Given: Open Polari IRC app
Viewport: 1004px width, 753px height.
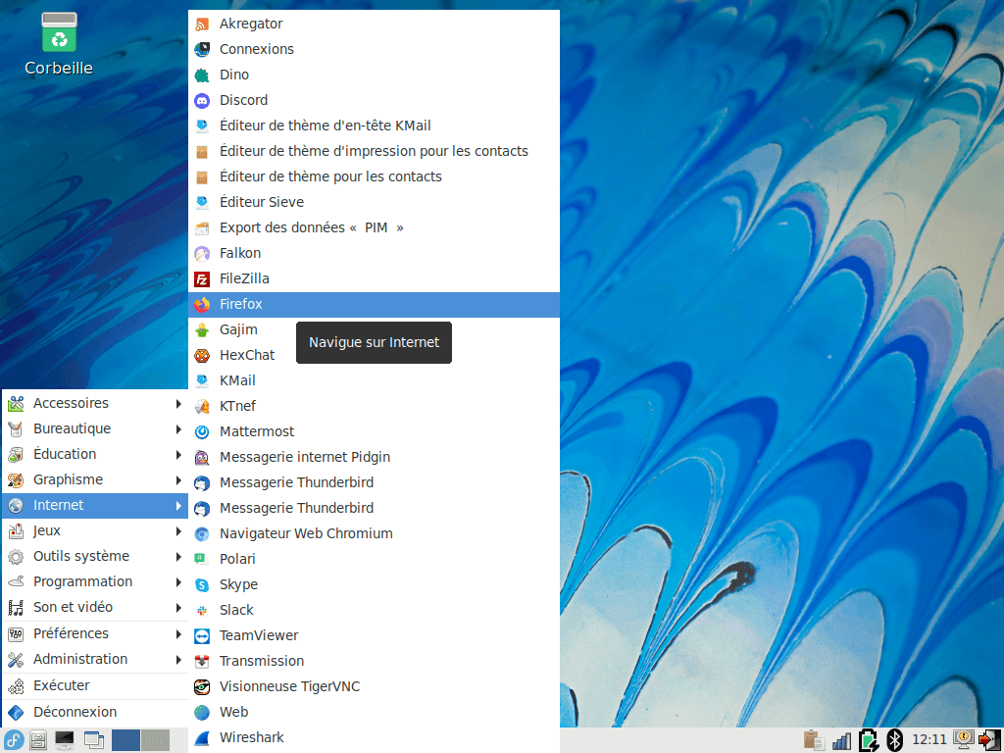Looking at the screenshot, I should tap(374, 560).
